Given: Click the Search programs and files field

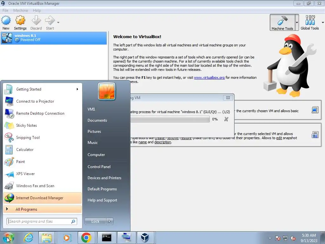Looking at the screenshot, I should click(42, 221).
